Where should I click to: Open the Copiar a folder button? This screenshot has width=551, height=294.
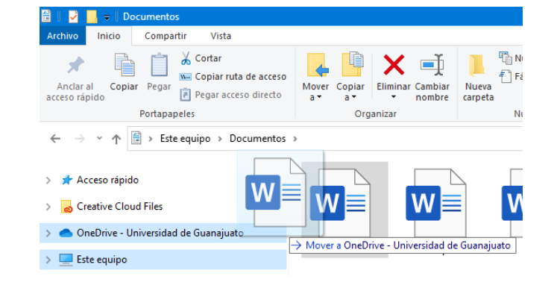pos(350,78)
